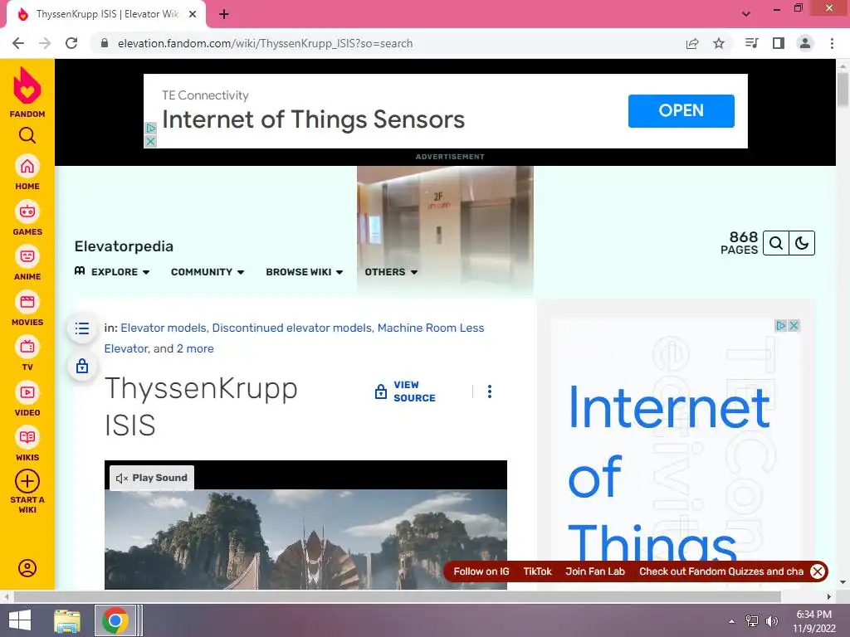Image resolution: width=850 pixels, height=637 pixels.
Task: Click the page lock icon beside title
Action: coord(82,366)
